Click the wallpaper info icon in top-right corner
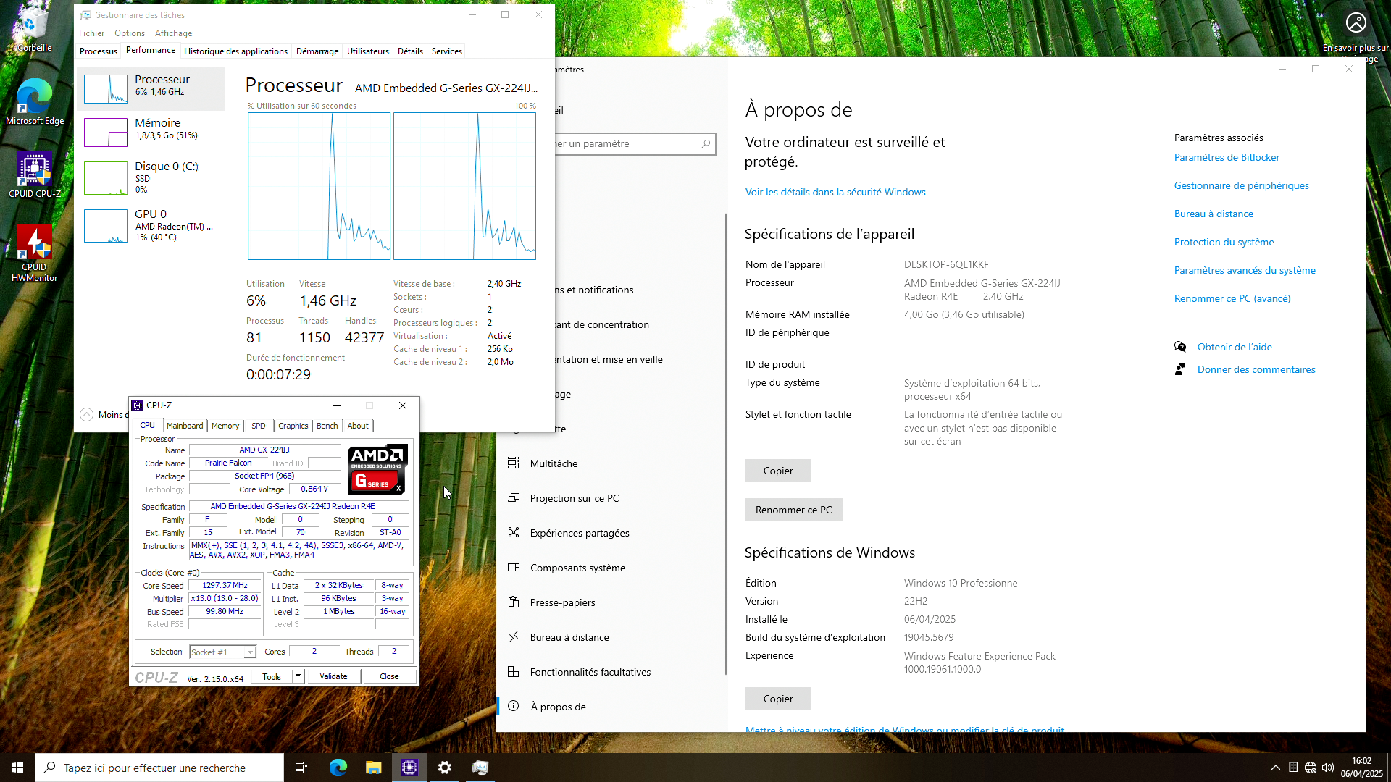 pos(1356,22)
